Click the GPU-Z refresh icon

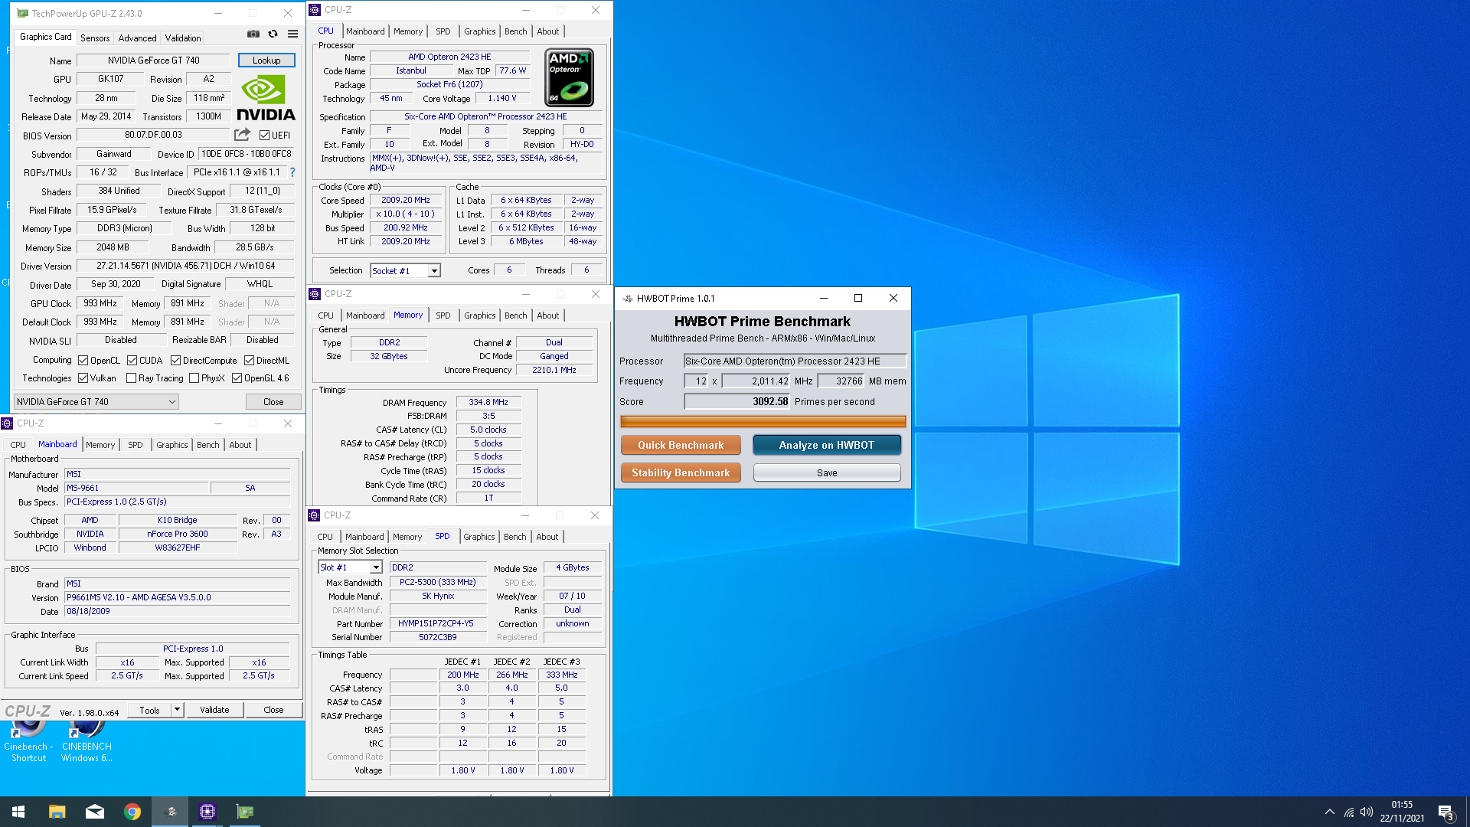click(273, 34)
